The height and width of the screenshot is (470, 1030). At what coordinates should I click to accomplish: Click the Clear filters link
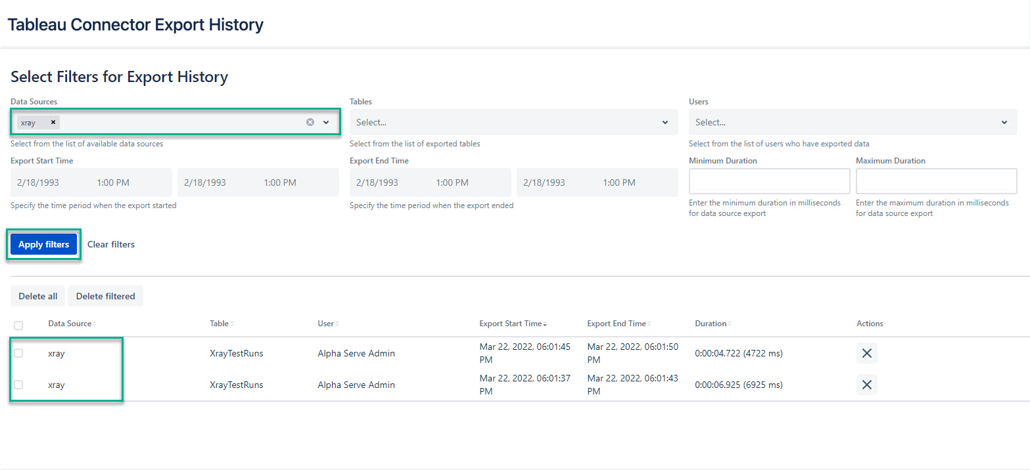click(x=110, y=244)
